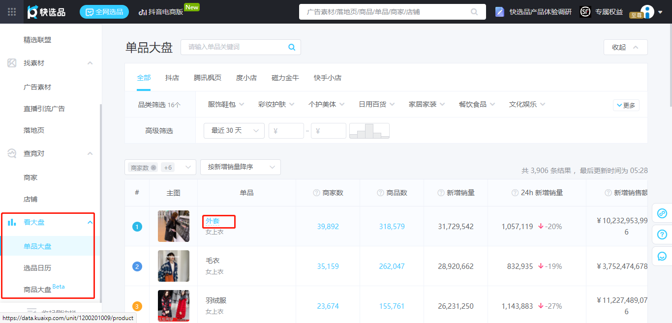Image resolution: width=672 pixels, height=323 pixels.
Task: Open the 最近 30 天 time range dropdown
Action: 234,131
